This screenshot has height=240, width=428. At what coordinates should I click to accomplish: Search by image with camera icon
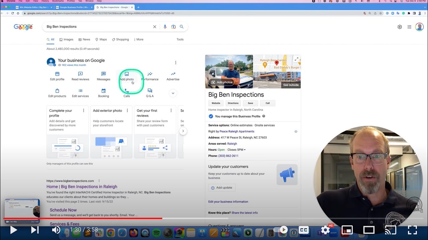tap(173, 27)
